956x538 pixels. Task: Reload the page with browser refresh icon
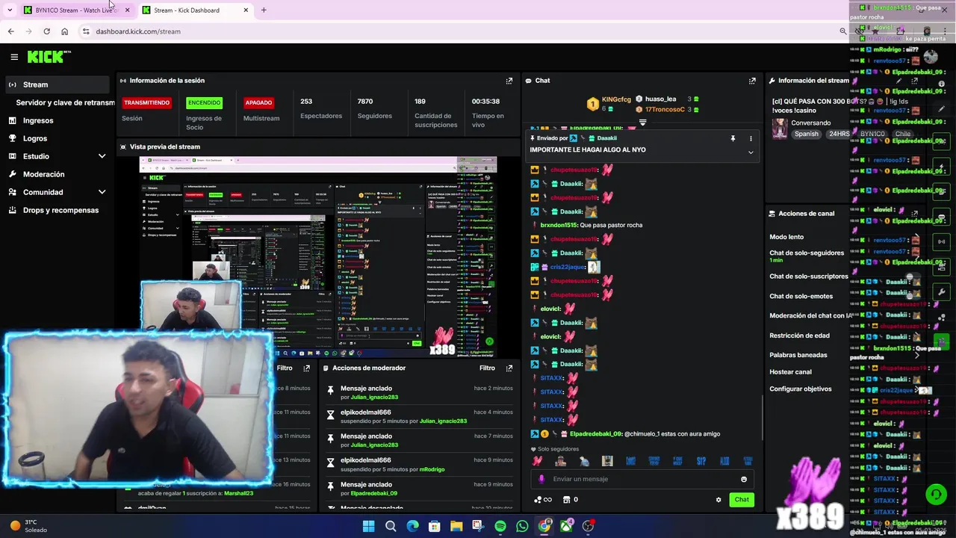coord(46,31)
